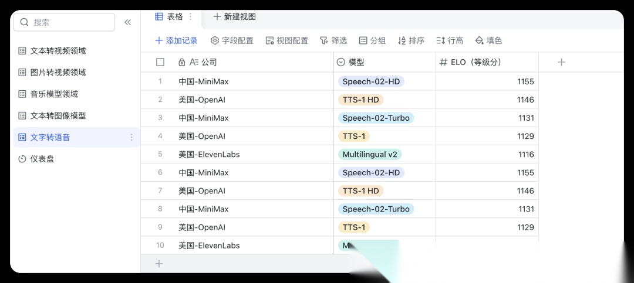This screenshot has height=283, width=634.
Task: Select ELO value 1131 in row 8
Action: pos(487,209)
